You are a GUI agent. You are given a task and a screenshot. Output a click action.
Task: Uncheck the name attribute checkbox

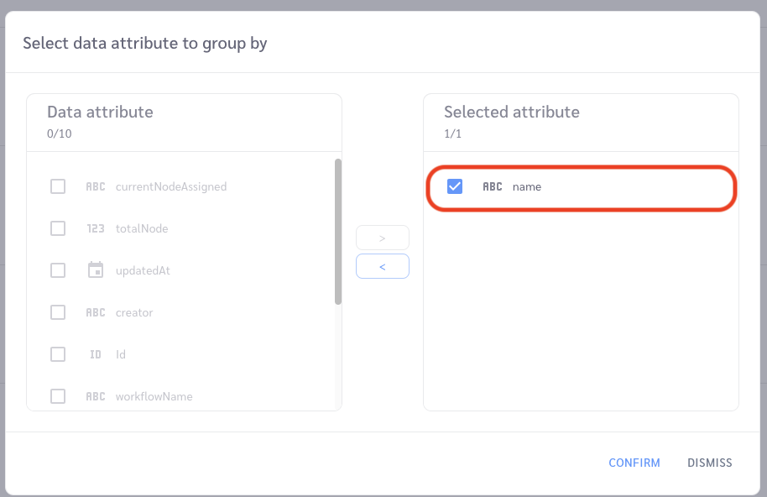click(455, 186)
